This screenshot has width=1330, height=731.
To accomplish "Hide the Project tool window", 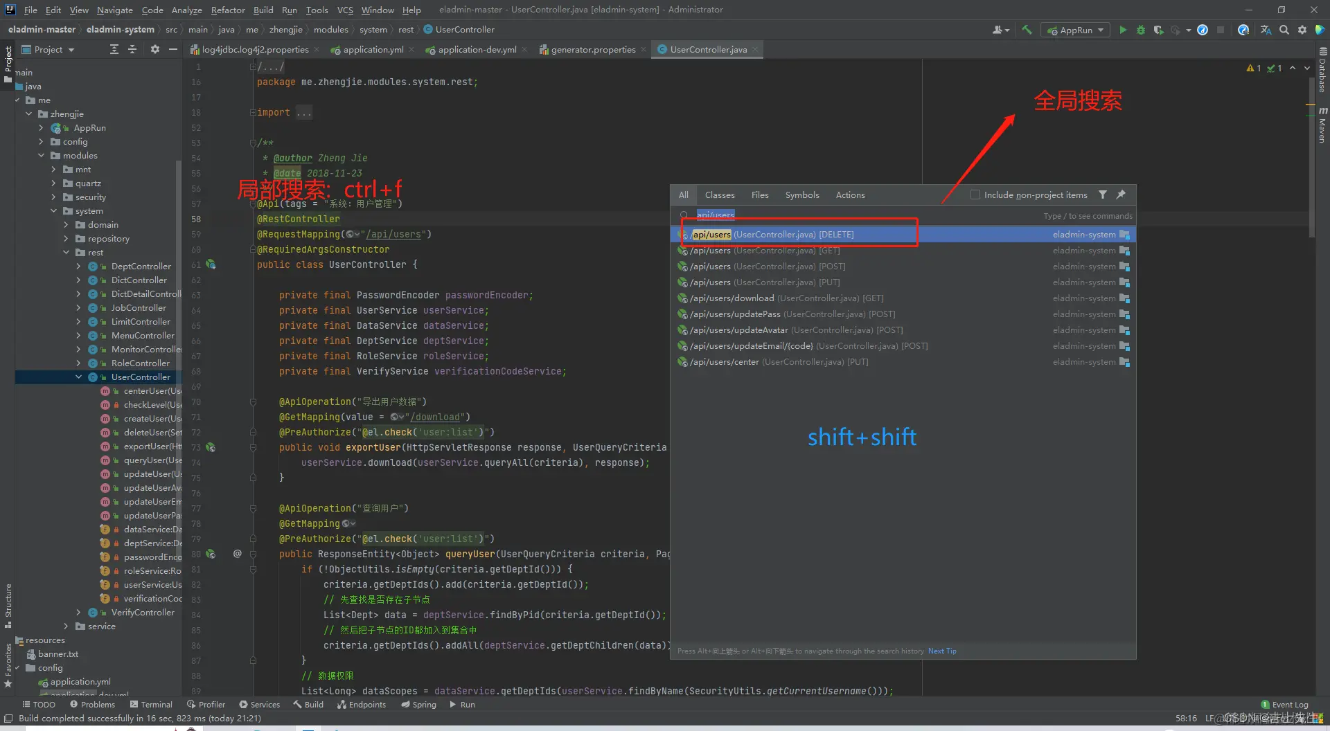I will tap(173, 49).
